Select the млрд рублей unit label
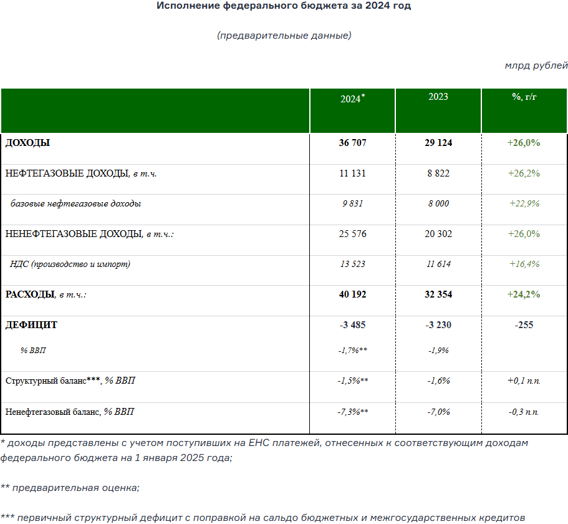568x524 pixels. click(x=534, y=65)
